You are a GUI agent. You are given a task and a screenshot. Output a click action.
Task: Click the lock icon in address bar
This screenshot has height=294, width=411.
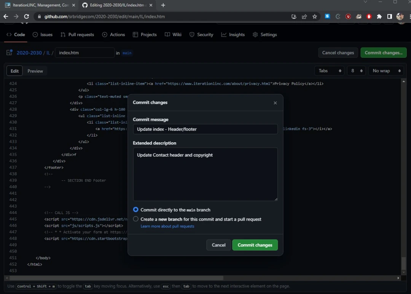point(39,16)
